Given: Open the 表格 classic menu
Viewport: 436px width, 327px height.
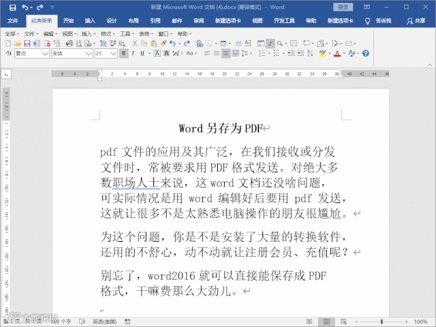Looking at the screenshot, I should (146, 33).
